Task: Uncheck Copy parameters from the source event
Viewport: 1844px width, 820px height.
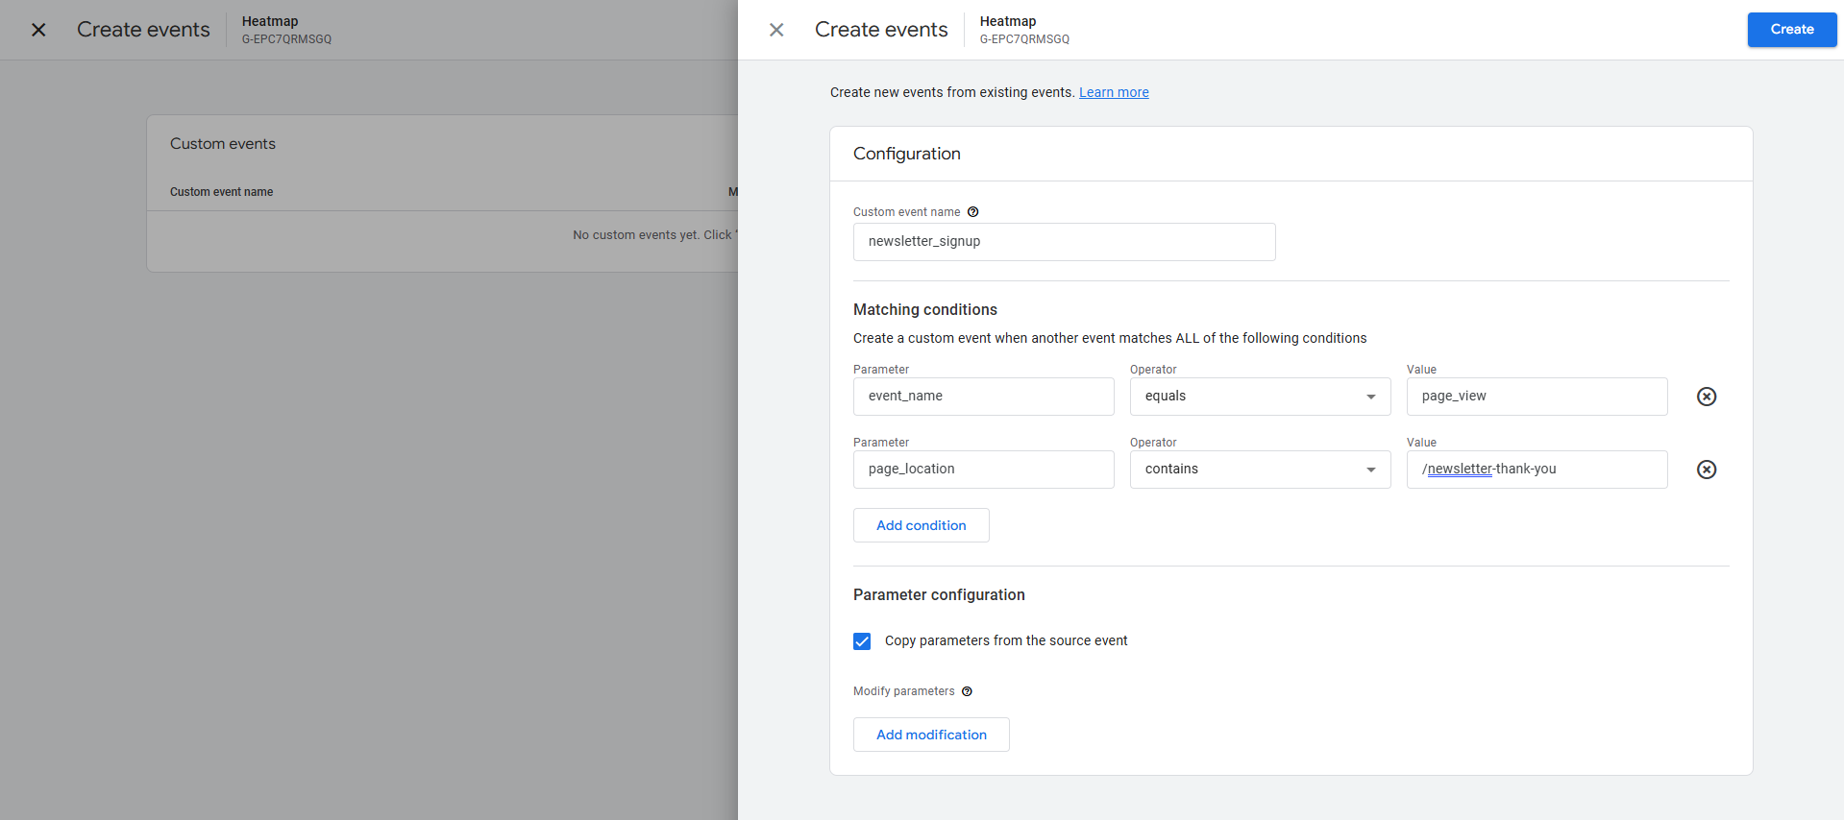Action: click(x=862, y=641)
